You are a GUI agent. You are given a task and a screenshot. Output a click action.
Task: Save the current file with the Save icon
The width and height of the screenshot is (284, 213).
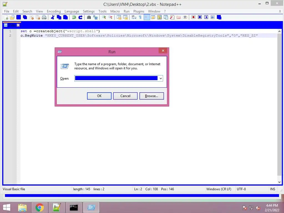pos(19,17)
